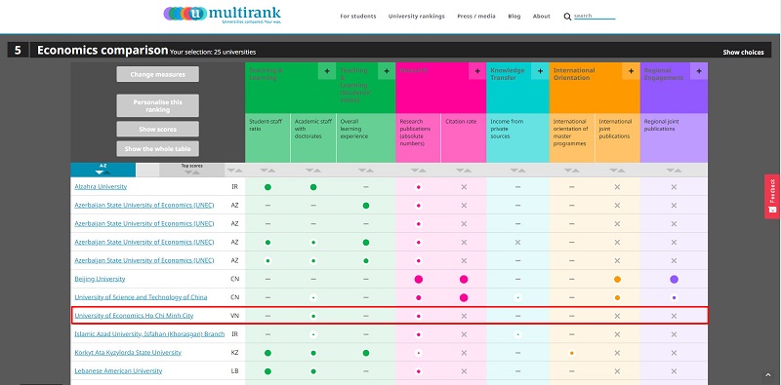Click scroll-to-top arrow at bottom right

(x=767, y=374)
